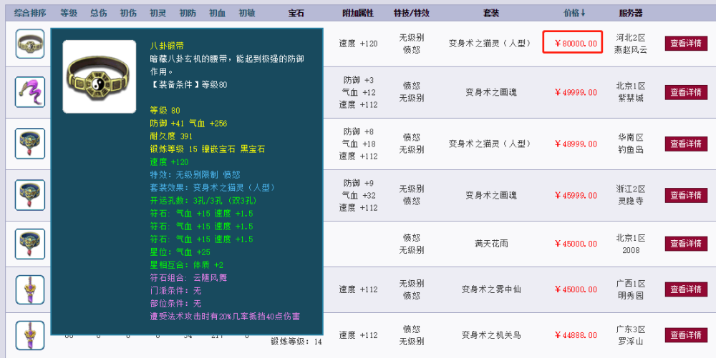Screen dimensions: 716x358
Task: Click the purple sword icon priced ￥45000.00
Action: click(29, 289)
